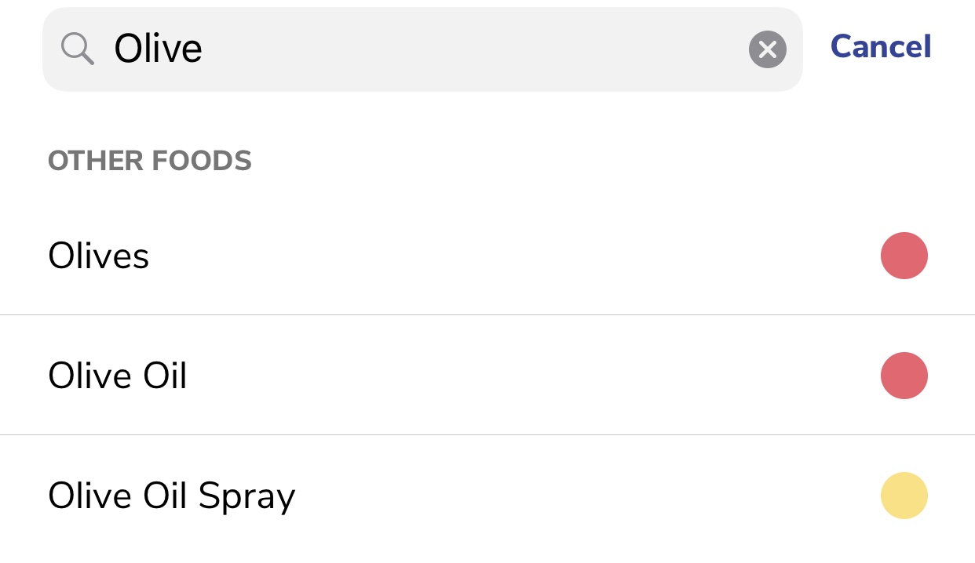The height and width of the screenshot is (563, 975).
Task: Select the "Olives" food label
Action: click(x=98, y=256)
